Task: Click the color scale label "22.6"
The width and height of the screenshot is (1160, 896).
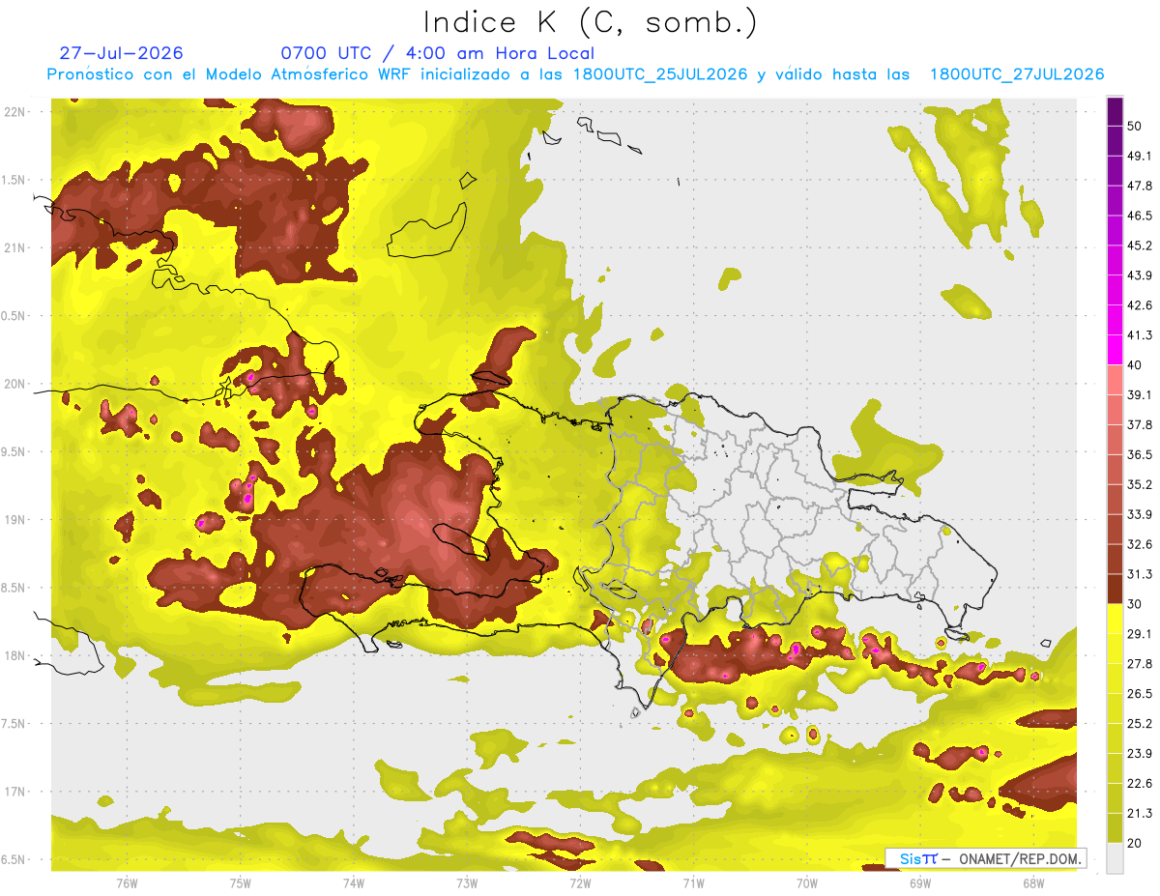Action: [1140, 783]
